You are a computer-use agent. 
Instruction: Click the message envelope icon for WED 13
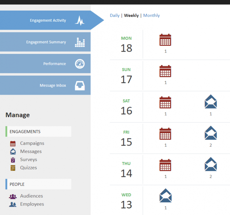coord(166,196)
